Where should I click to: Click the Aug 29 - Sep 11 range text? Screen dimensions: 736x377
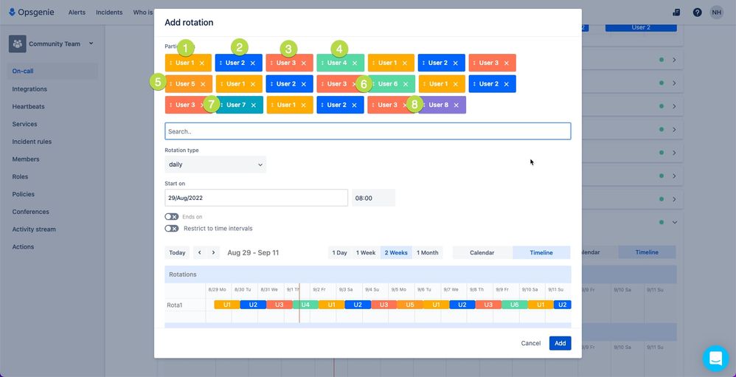click(x=253, y=252)
